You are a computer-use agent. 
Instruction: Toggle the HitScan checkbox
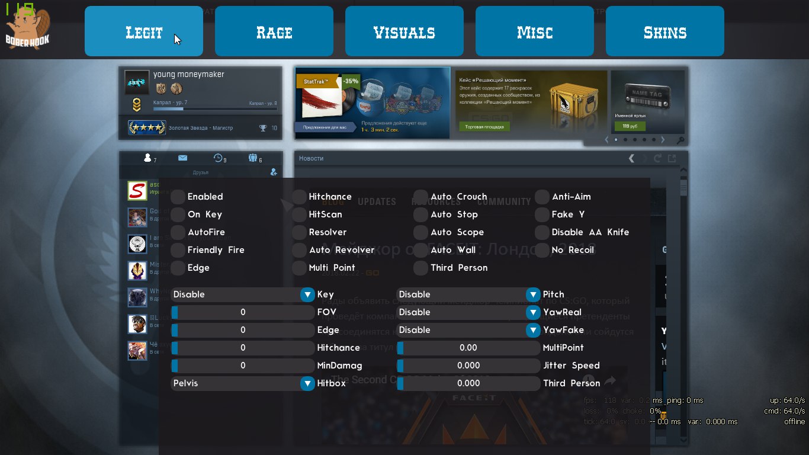point(299,214)
